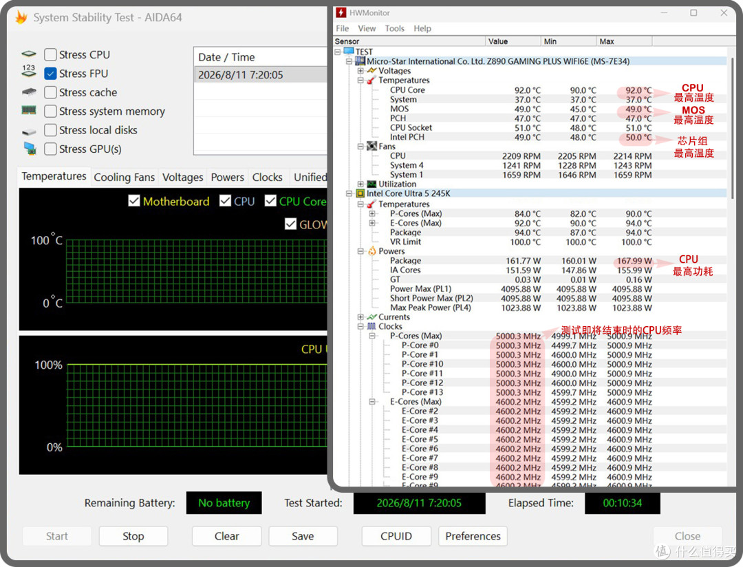743x567 pixels.
Task: Uncheck the Stress FPU checkbox
Action: tap(50, 74)
